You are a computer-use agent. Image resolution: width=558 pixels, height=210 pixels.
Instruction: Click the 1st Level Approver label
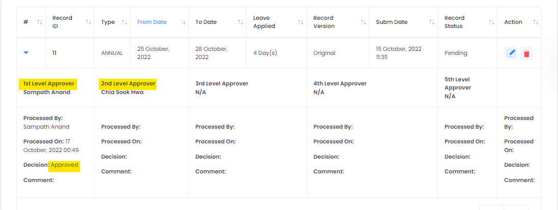click(48, 83)
